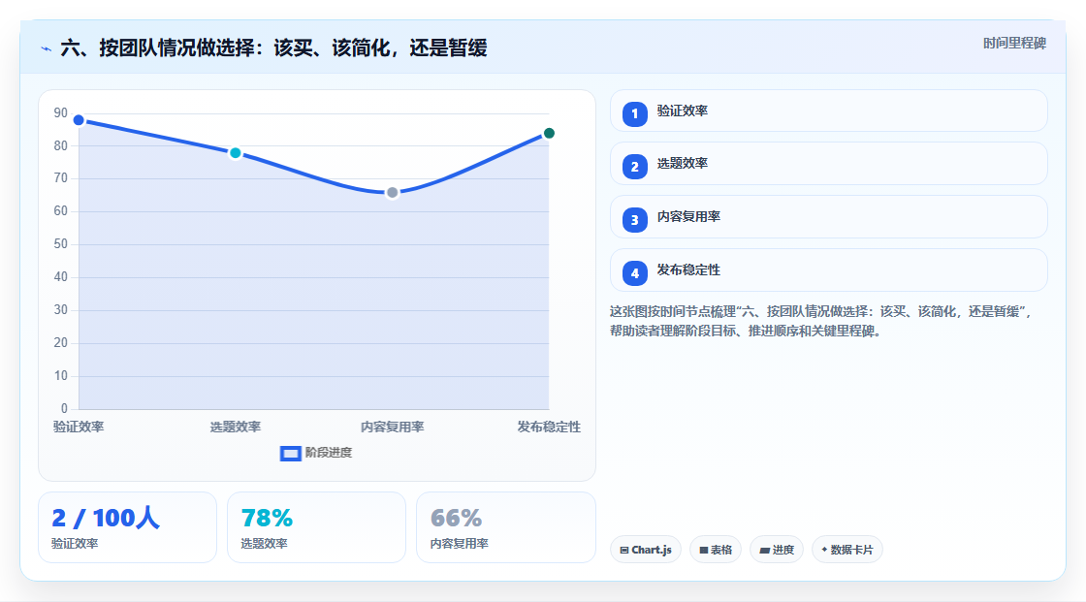Viewport: 1086px width, 602px height.
Task: Click the y-axis value 90
Action: (x=61, y=112)
